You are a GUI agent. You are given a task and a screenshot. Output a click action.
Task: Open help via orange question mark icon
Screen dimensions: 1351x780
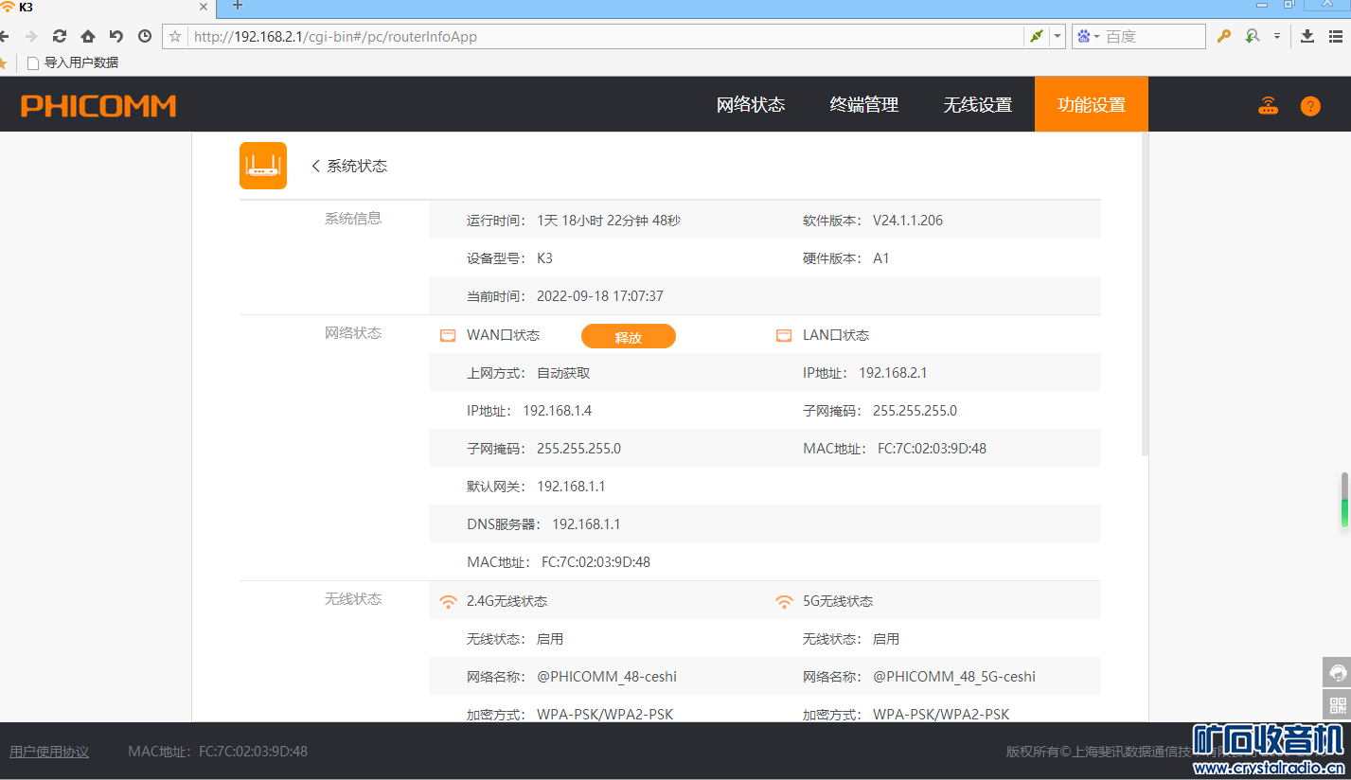click(1310, 105)
